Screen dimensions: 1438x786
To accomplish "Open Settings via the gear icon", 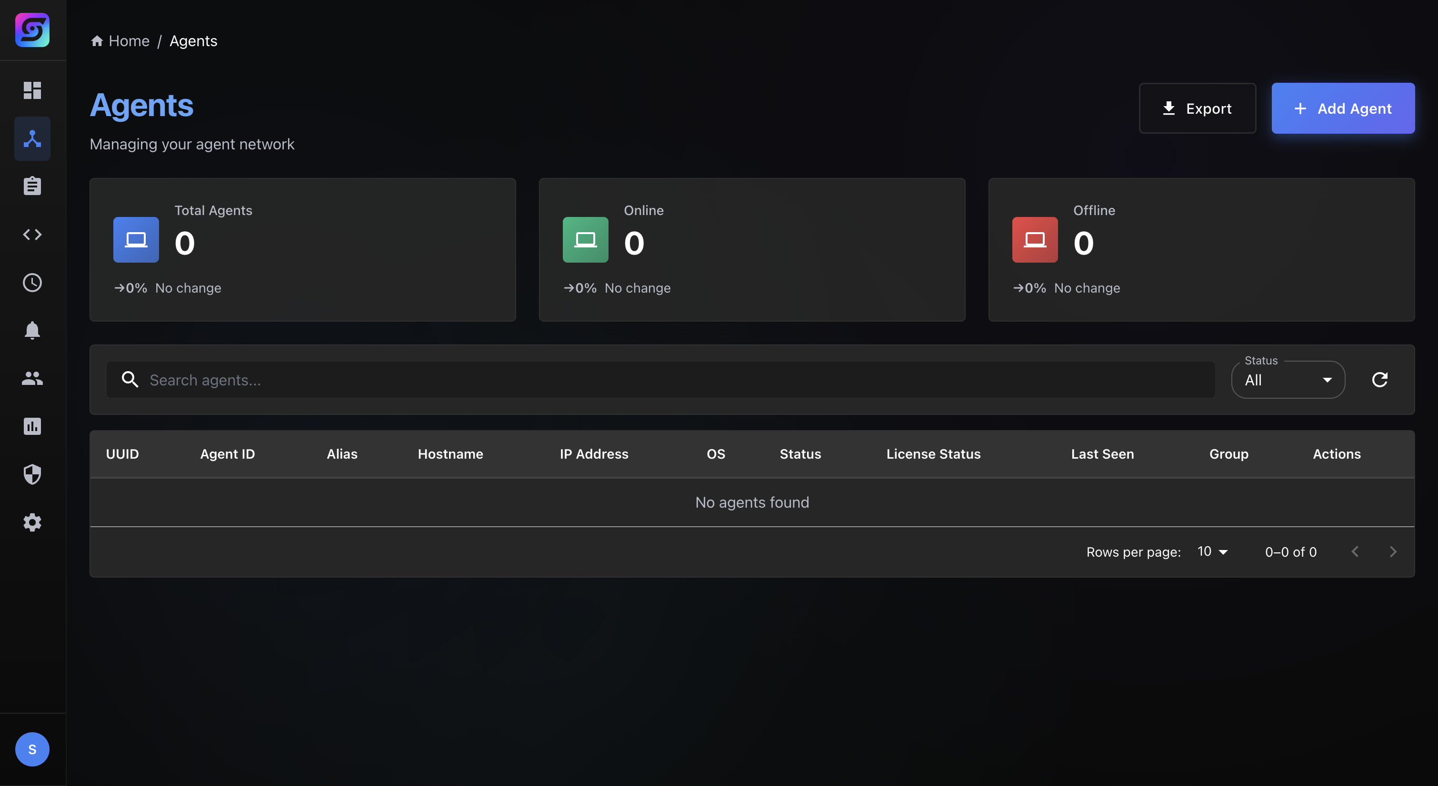I will coord(32,522).
